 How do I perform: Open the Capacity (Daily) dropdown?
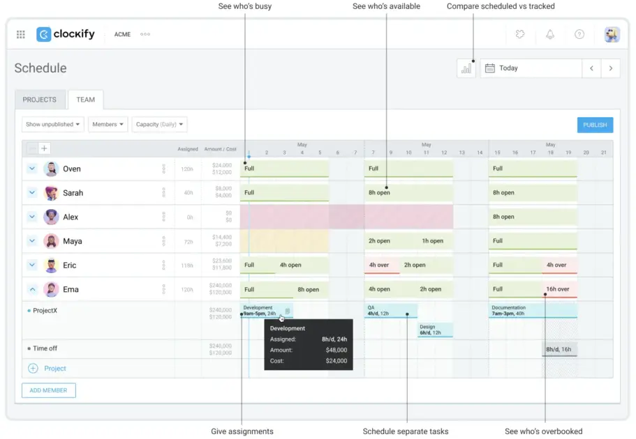(x=159, y=124)
